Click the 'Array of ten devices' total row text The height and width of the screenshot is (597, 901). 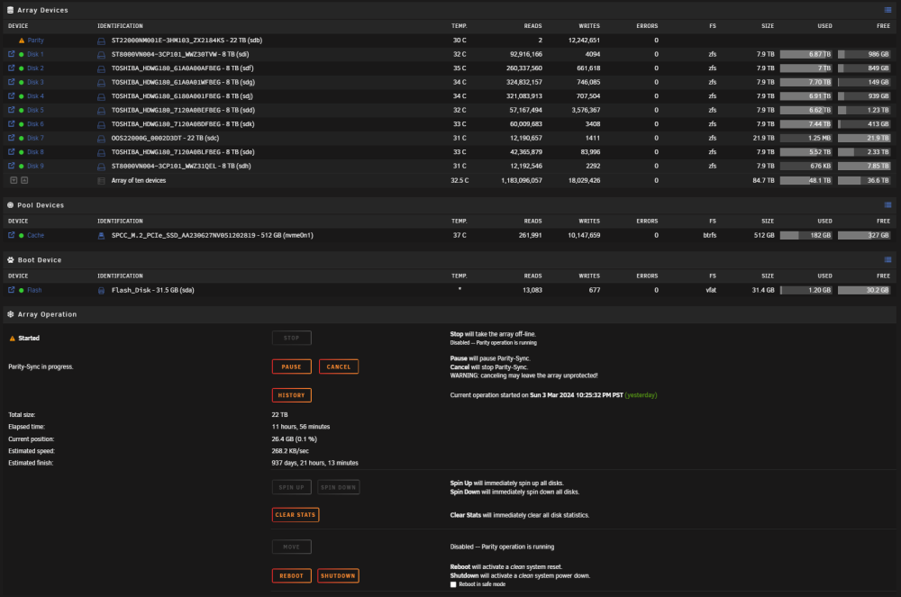(139, 180)
